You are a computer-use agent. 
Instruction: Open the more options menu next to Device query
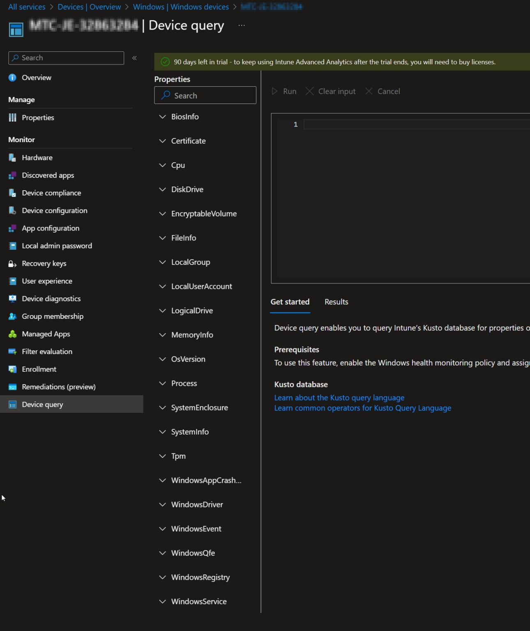click(242, 25)
